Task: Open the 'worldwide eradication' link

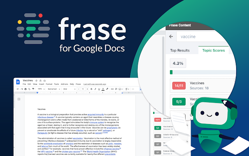Action: [x=53, y=144]
